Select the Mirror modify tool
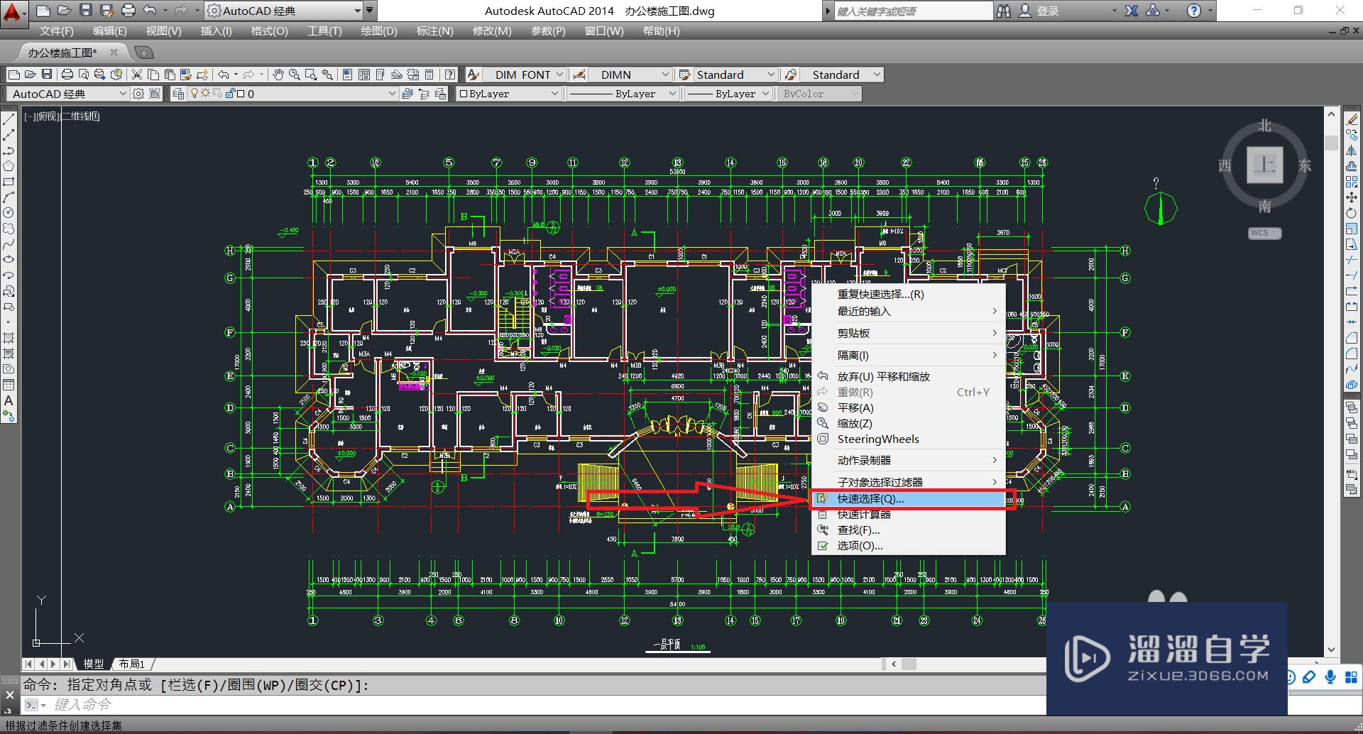1363x734 pixels. point(1352,150)
